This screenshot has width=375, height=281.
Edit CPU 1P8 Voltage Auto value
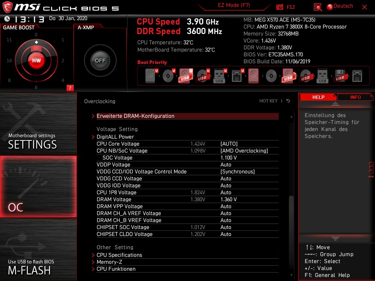point(226,192)
